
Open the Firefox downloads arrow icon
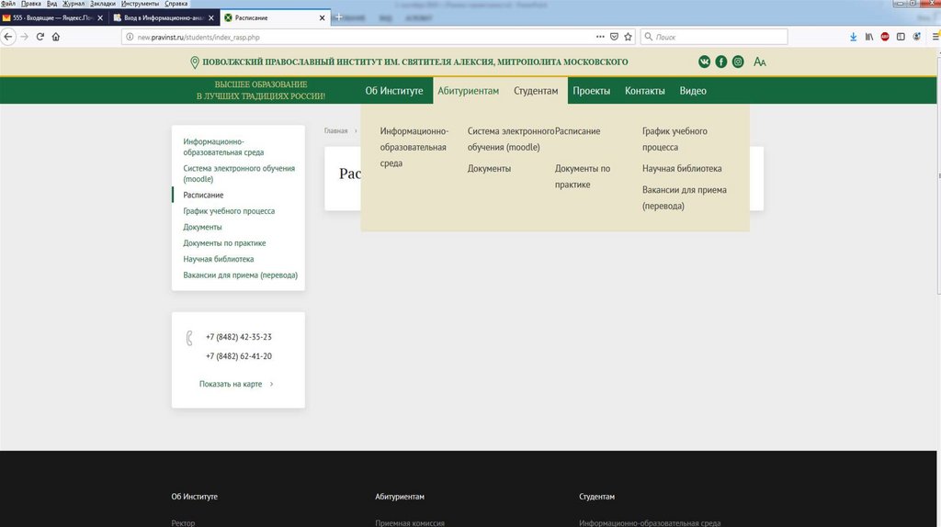pyautogui.click(x=853, y=37)
